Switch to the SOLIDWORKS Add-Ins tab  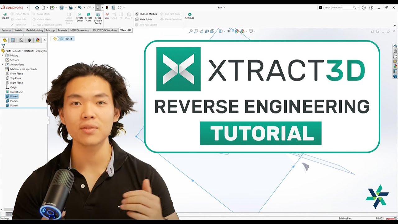click(105, 30)
